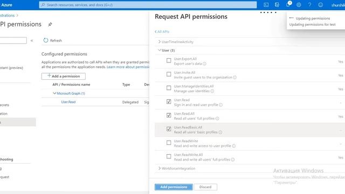Uncheck the User.Read checkbox
345x194 pixels.
click(x=169, y=102)
